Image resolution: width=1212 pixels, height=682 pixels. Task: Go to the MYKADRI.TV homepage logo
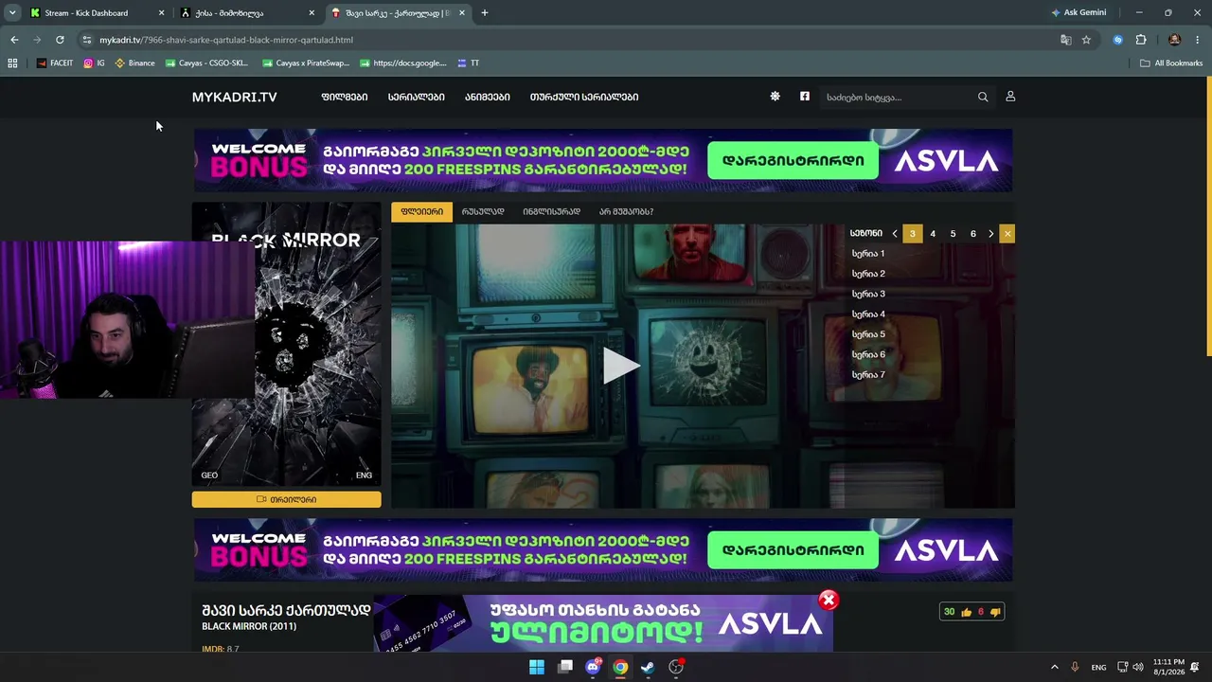[x=234, y=97]
